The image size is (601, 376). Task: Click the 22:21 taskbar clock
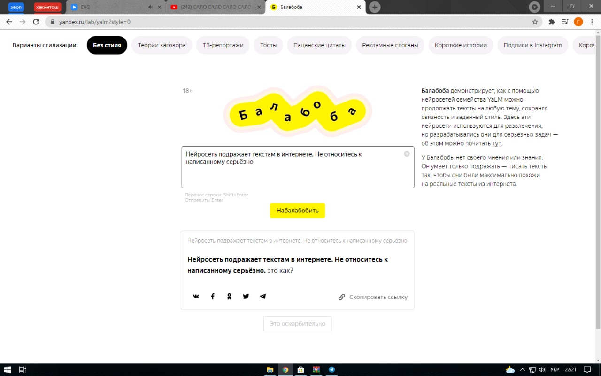tap(570, 369)
